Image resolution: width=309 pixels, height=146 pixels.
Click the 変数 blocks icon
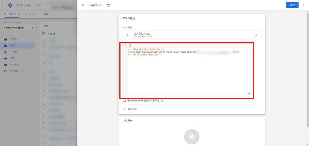click(x=5, y=58)
